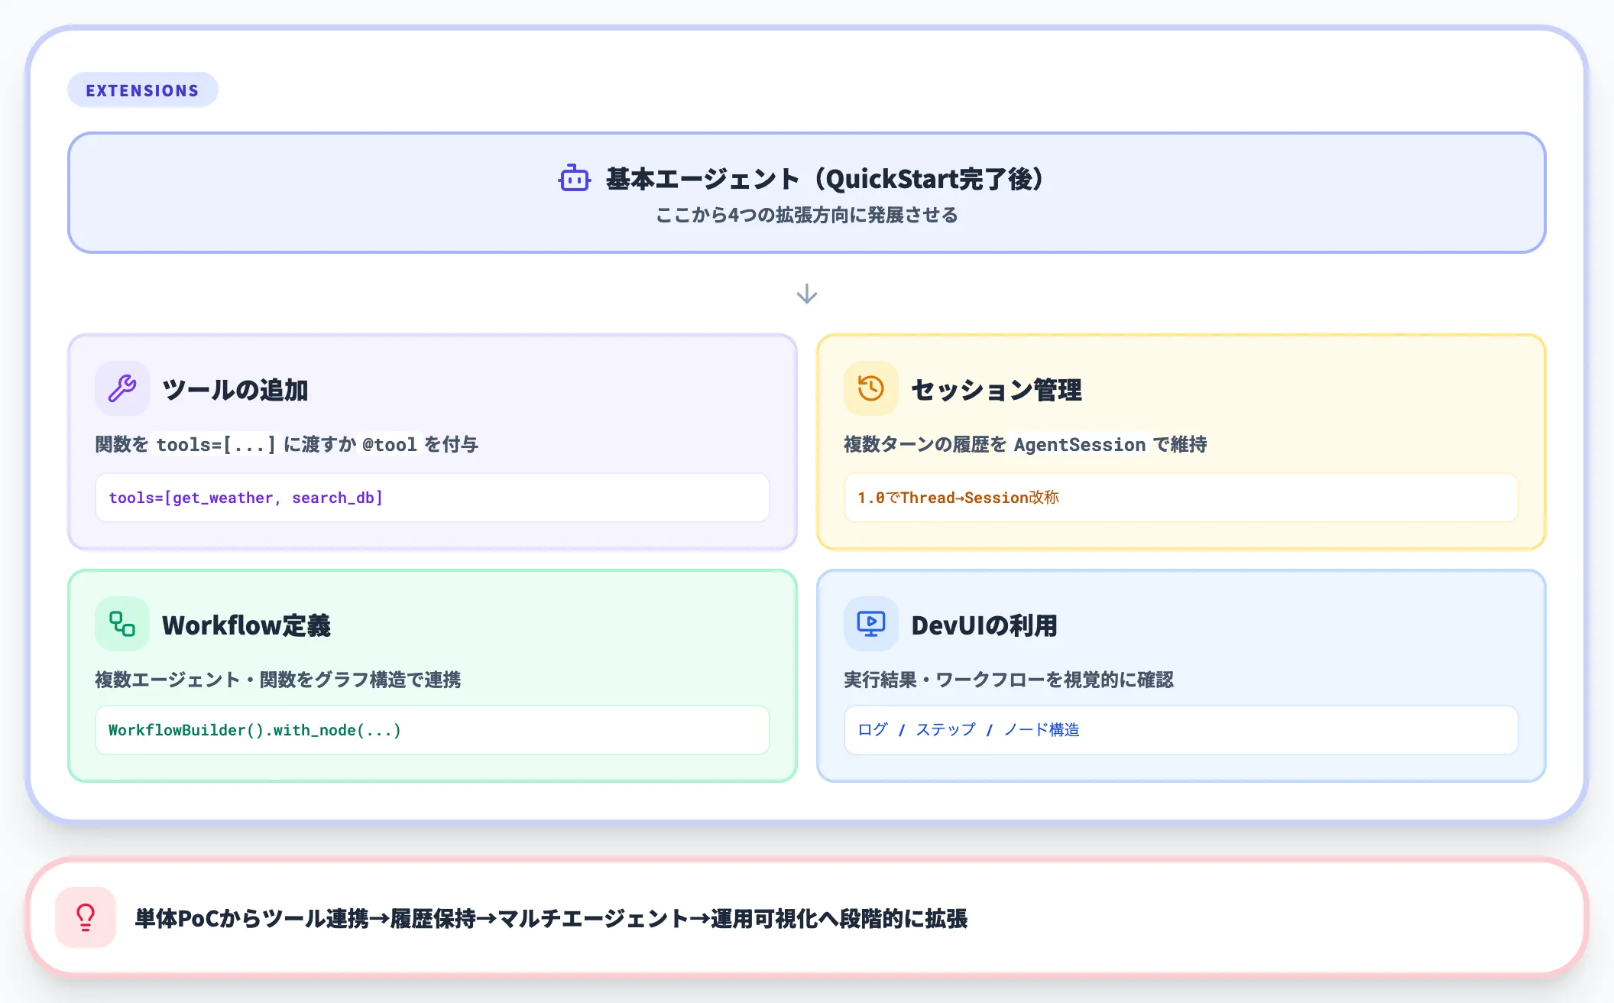The image size is (1614, 1003).
Task: Click the wrench icon for ツールの追加
Action: (x=122, y=388)
